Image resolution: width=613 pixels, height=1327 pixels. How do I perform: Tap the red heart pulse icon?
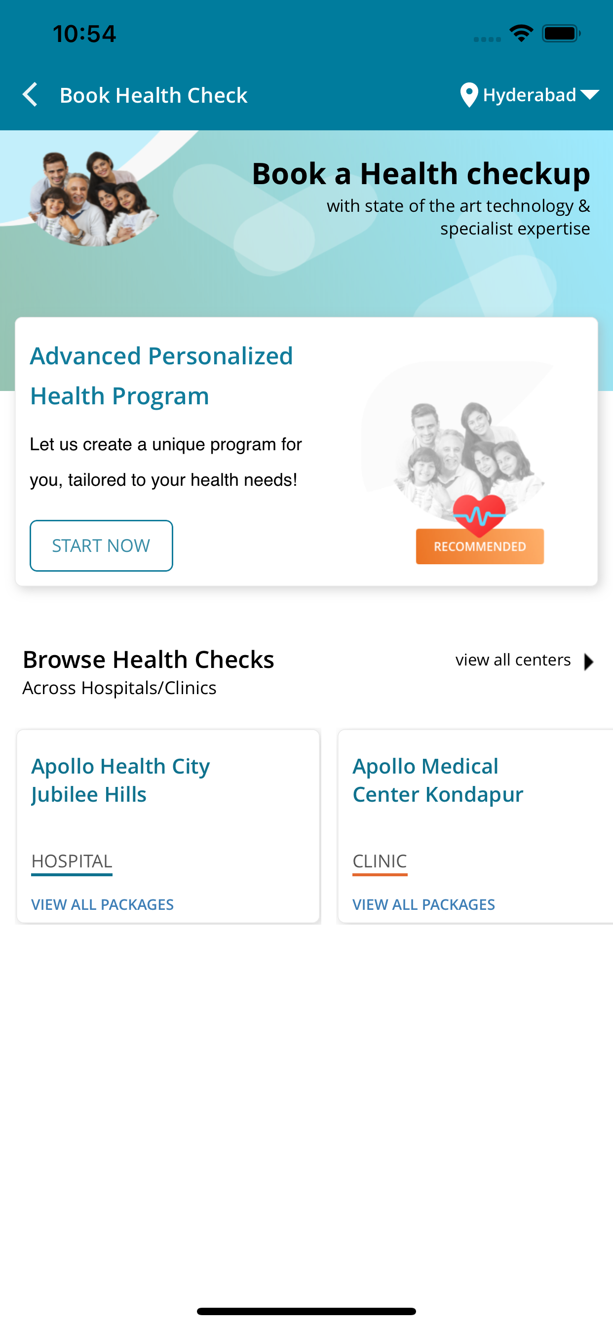479,514
